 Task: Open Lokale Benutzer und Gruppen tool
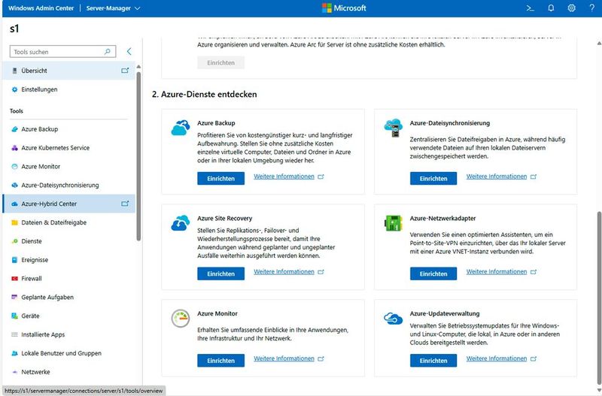68,353
